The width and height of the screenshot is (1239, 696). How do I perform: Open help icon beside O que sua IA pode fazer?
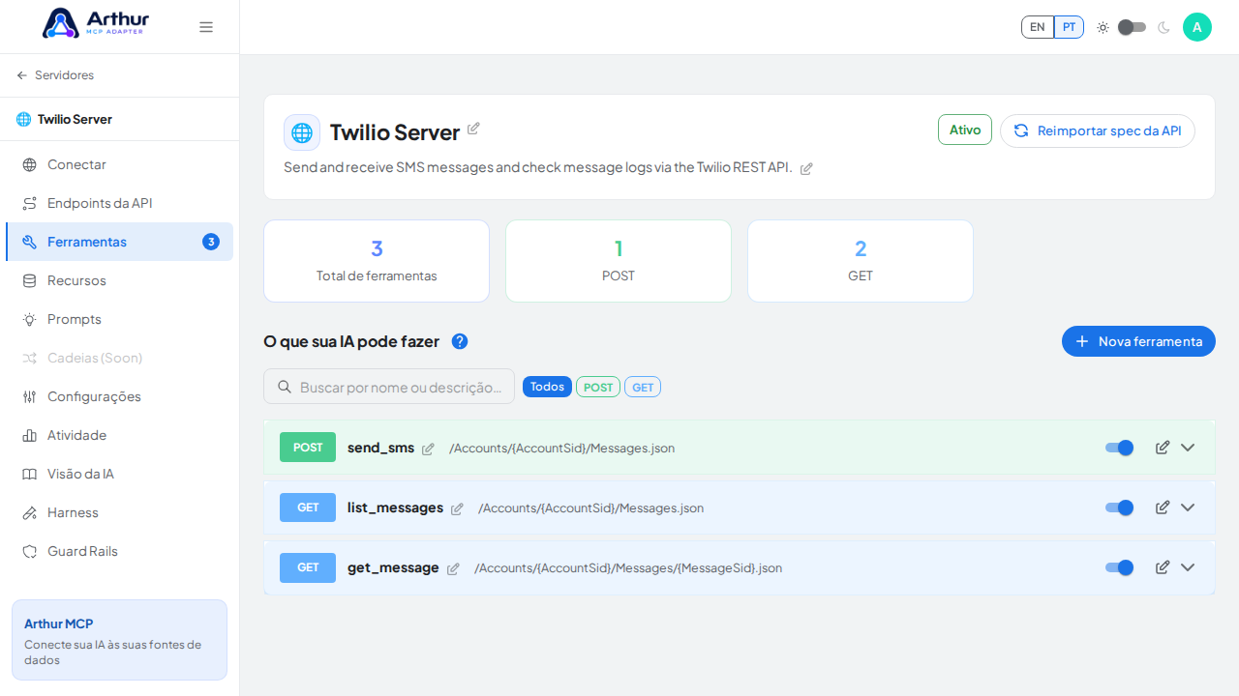pos(460,341)
